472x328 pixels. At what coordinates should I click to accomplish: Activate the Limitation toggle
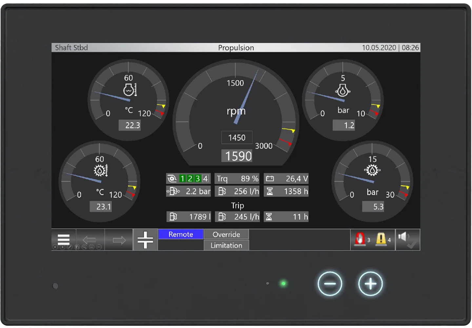click(226, 245)
